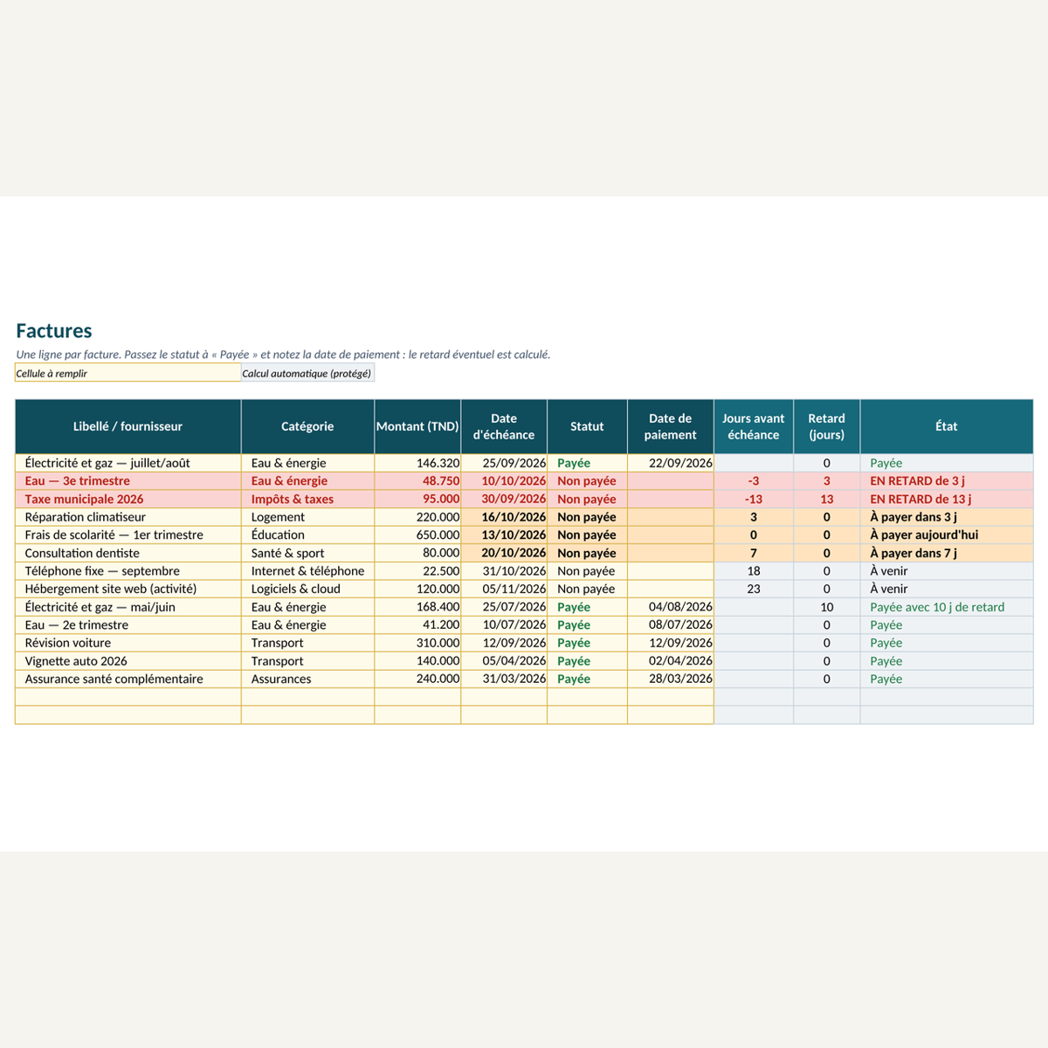Click the 'Date d'échéance' column header
This screenshot has height=1048, width=1048.
pos(504,426)
